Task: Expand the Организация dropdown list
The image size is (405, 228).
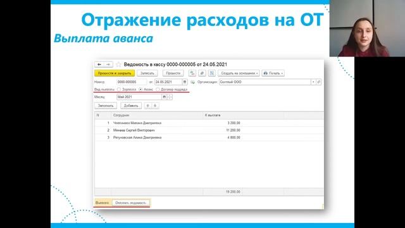Action: pos(313,82)
